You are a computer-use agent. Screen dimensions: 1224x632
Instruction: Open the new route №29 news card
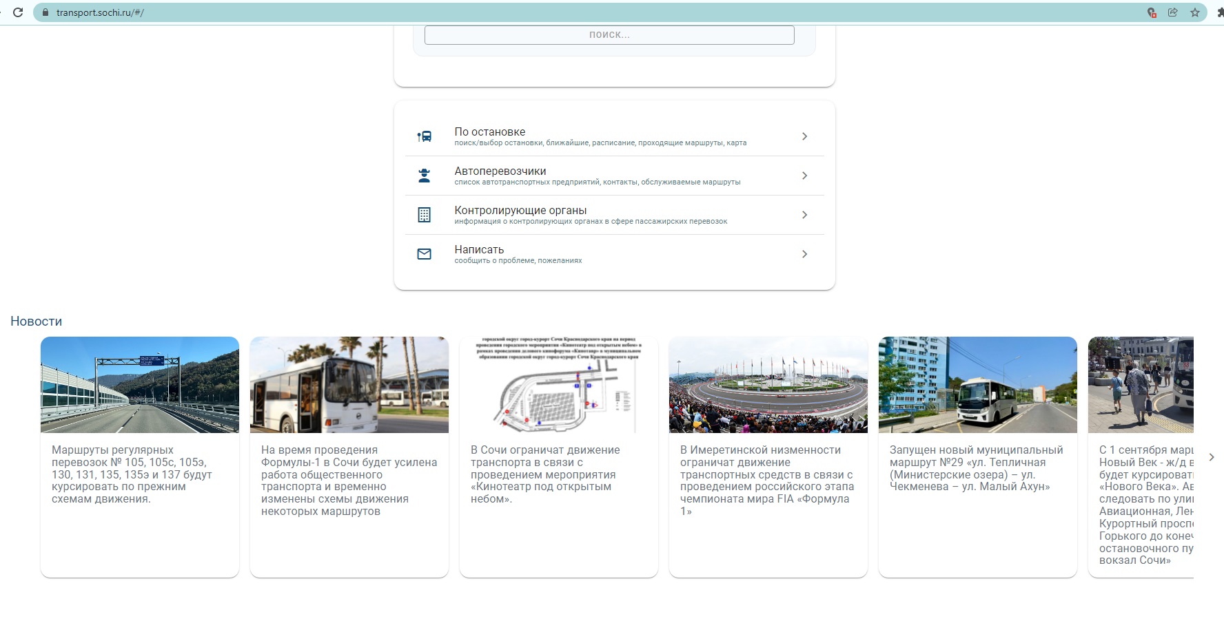(x=977, y=468)
